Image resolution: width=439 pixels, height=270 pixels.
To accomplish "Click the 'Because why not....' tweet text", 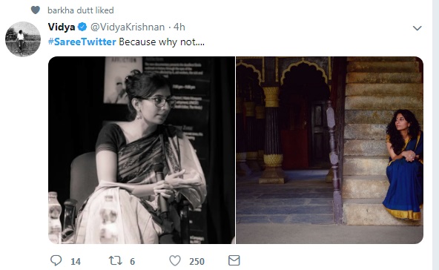I will click(162, 42).
